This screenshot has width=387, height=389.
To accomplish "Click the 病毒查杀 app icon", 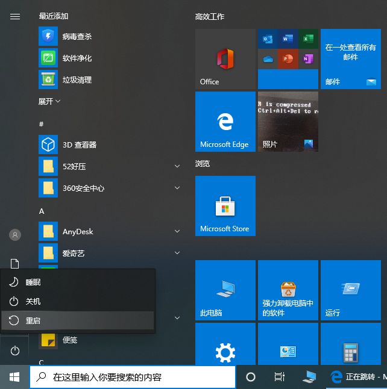I will pos(48,37).
